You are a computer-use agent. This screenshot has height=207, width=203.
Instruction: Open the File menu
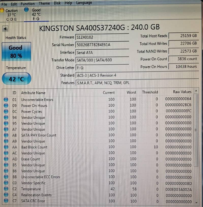tap(4, 4)
